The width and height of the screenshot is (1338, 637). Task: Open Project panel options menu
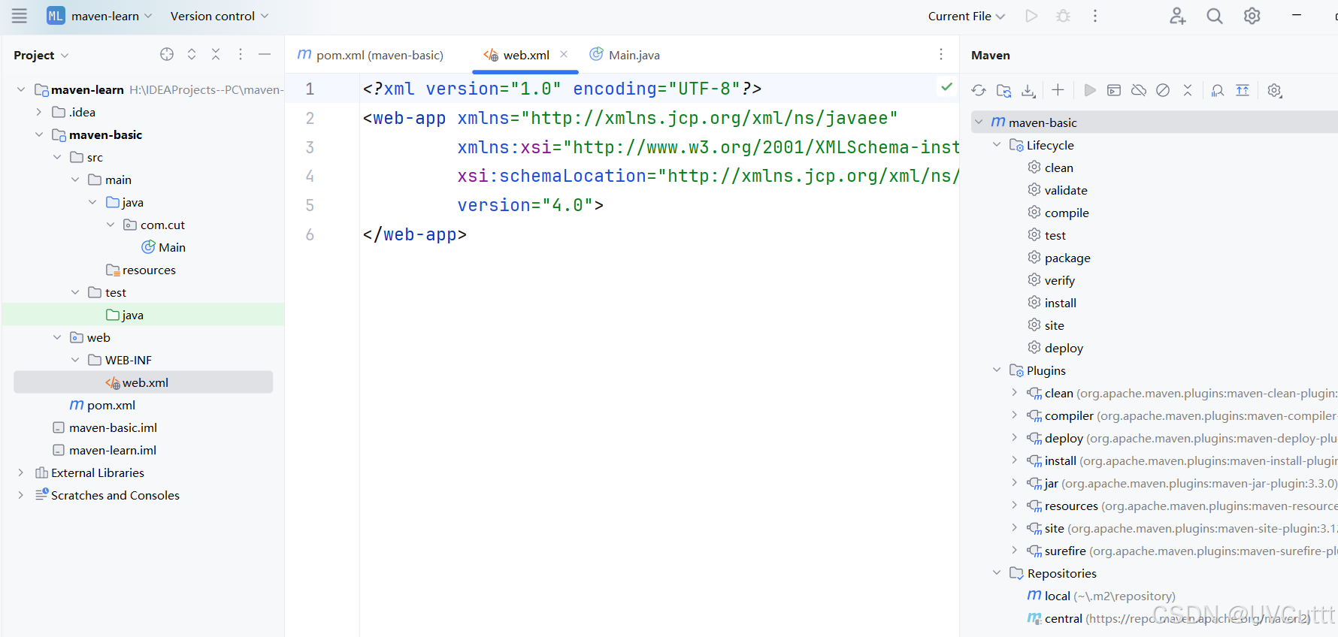tap(241, 54)
